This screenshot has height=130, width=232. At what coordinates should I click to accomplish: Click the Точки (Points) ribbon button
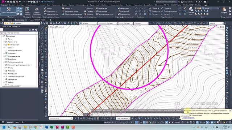[48, 8]
